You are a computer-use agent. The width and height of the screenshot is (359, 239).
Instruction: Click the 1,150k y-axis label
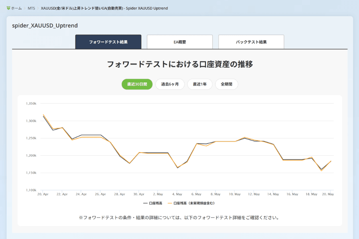pos(31,173)
